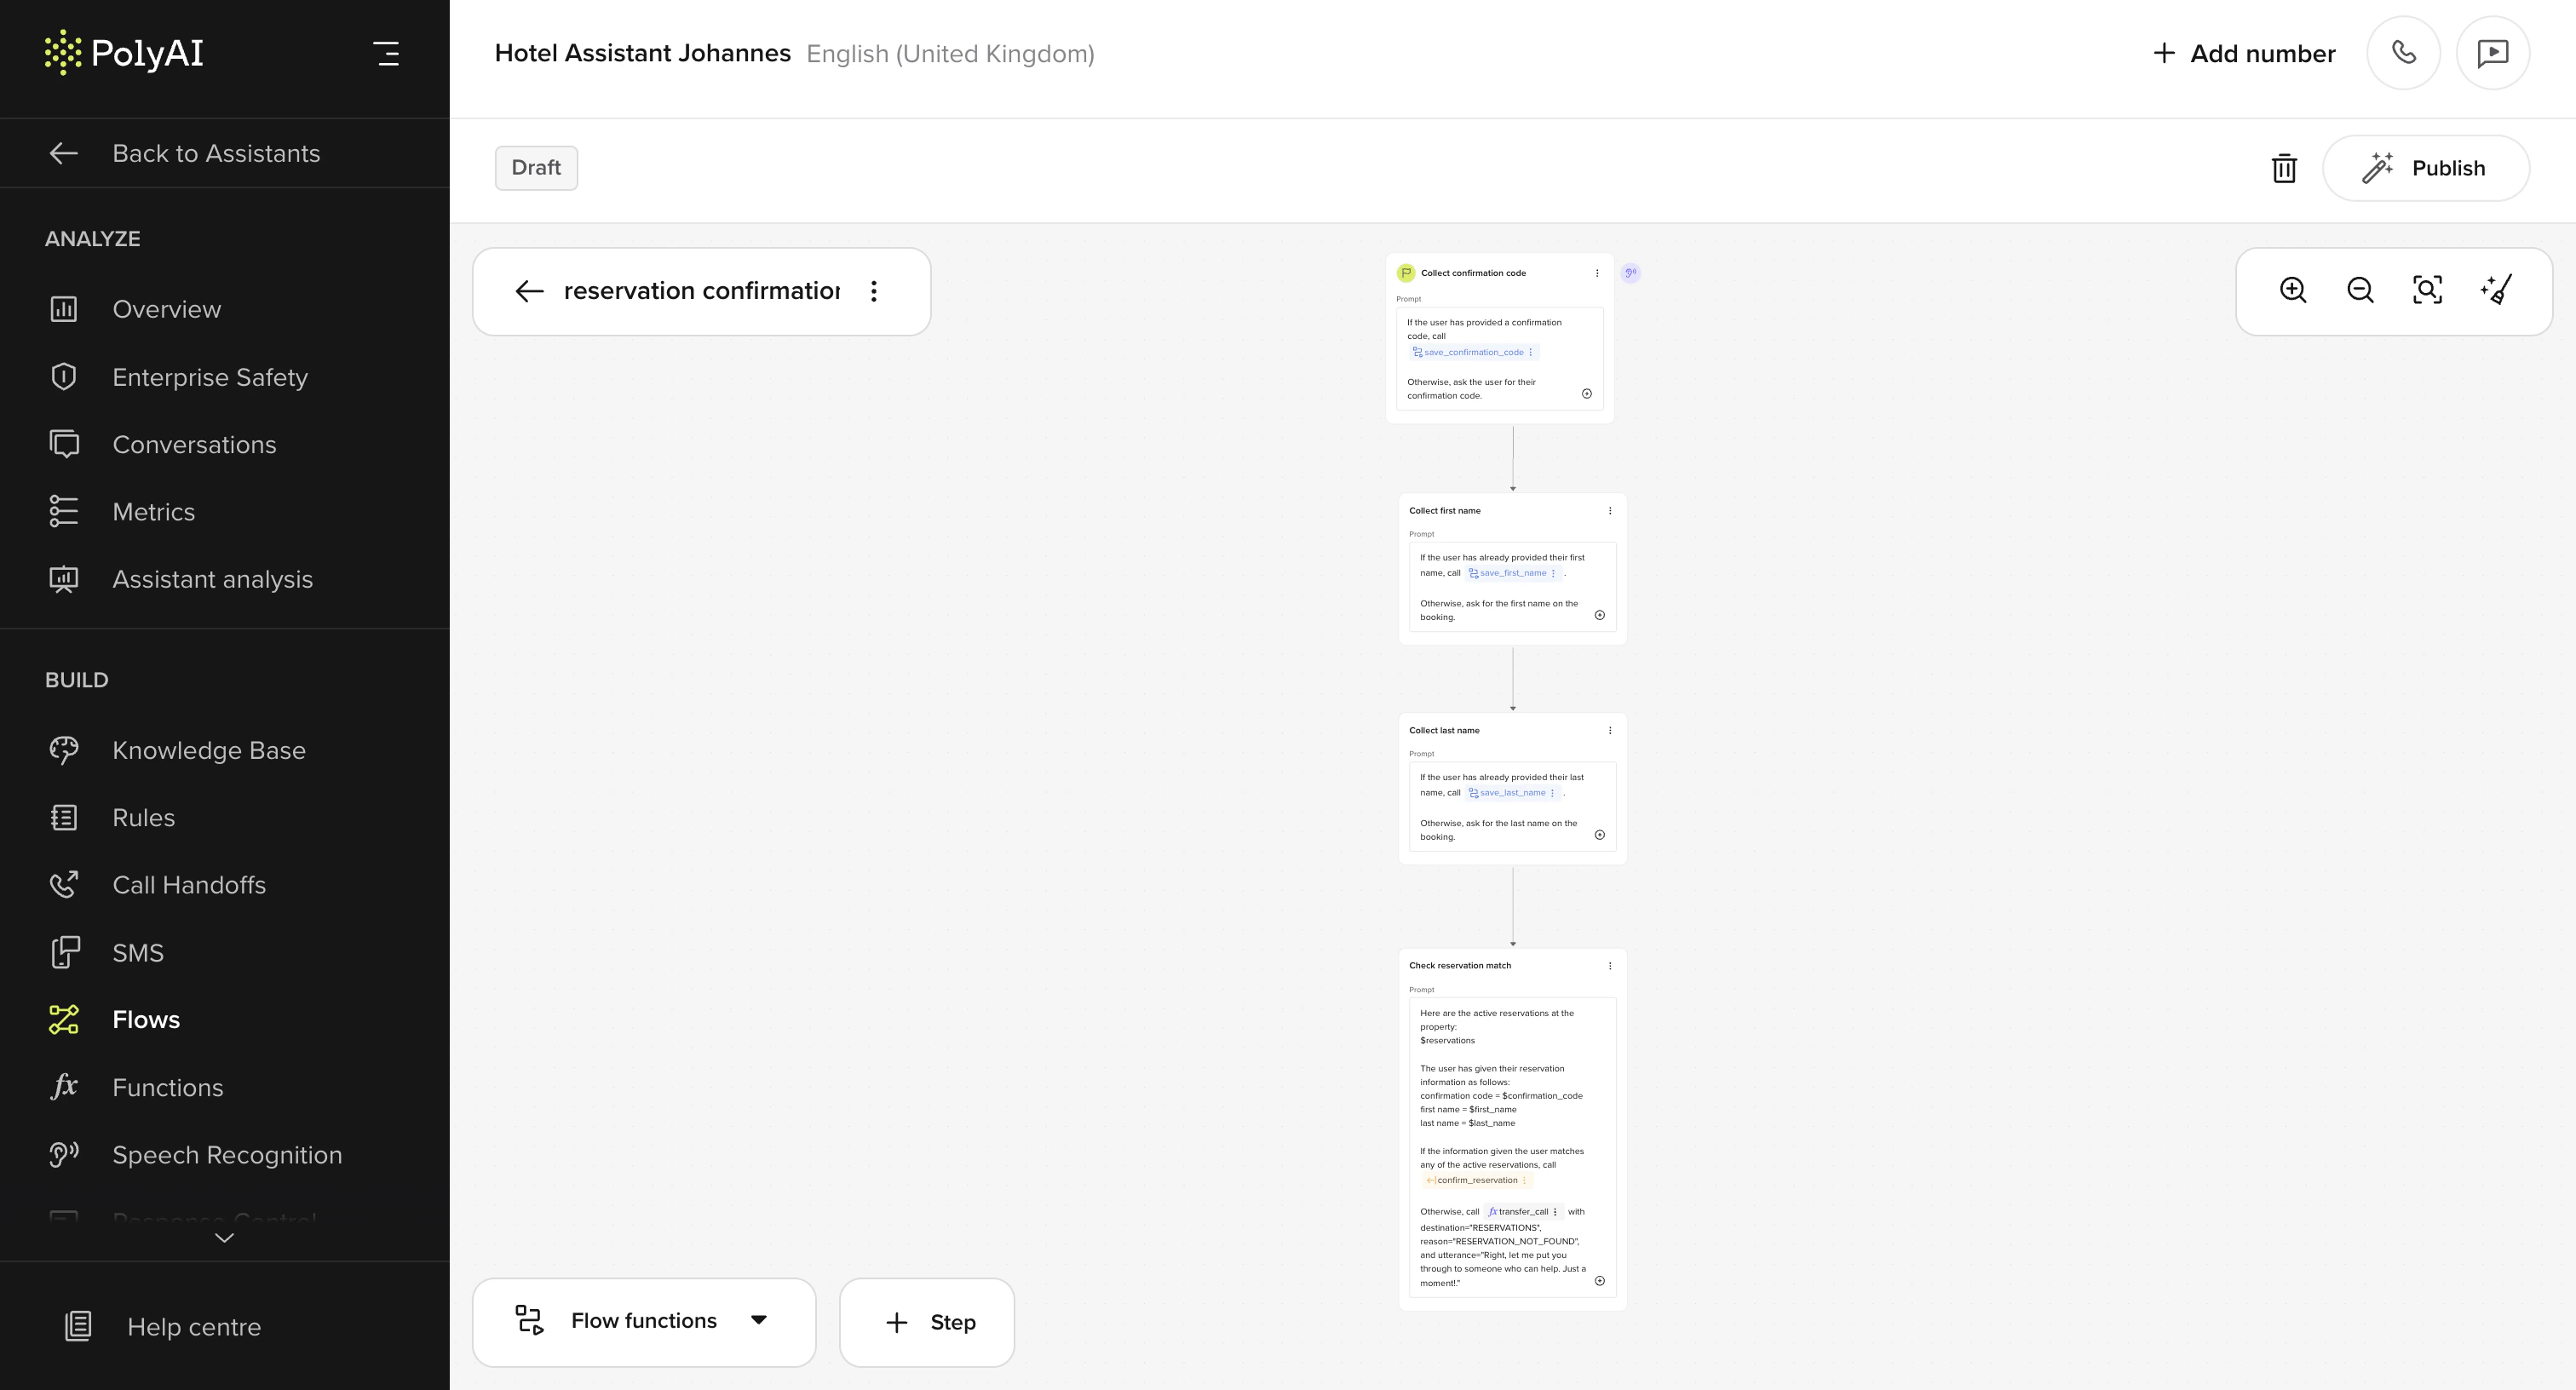Go back using flow title arrow
2576x1390 pixels.
[x=529, y=291]
